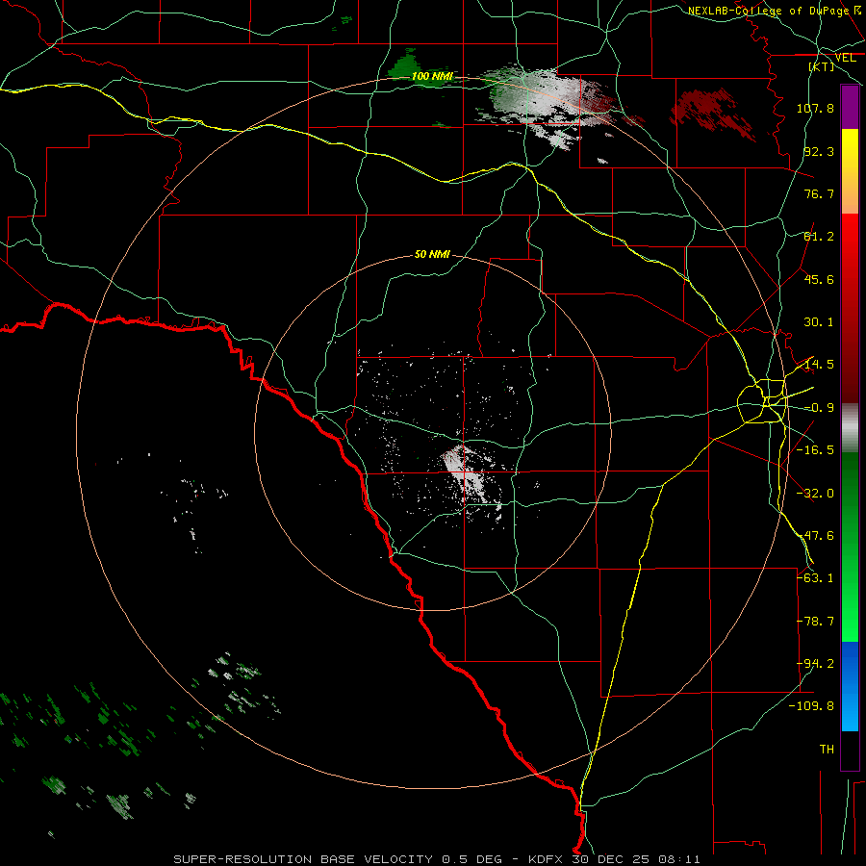Click the 14.5 velocity scale value

pyautogui.click(x=819, y=365)
